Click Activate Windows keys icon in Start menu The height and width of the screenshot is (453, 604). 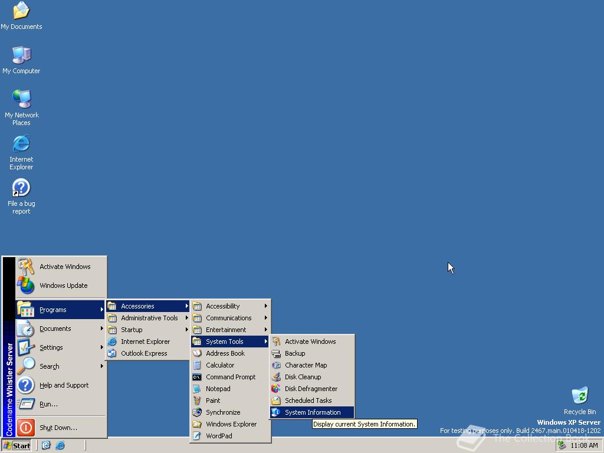[26, 267]
